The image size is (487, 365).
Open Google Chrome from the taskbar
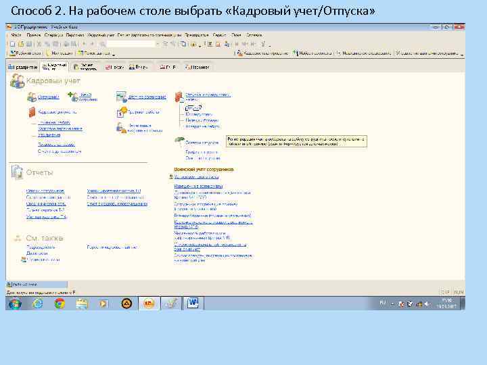(x=60, y=303)
